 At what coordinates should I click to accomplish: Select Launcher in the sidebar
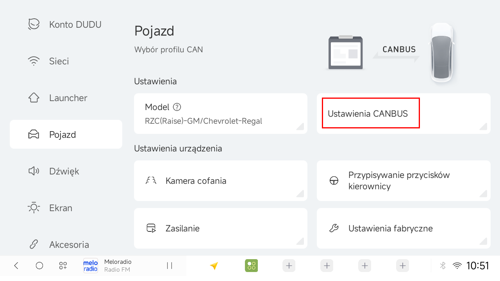pyautogui.click(x=66, y=98)
